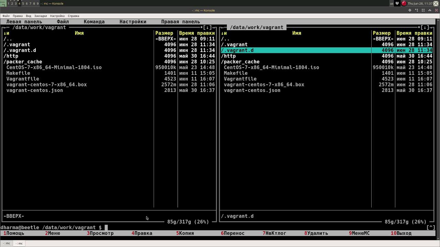Sort left panel by Размер column header

[164, 33]
